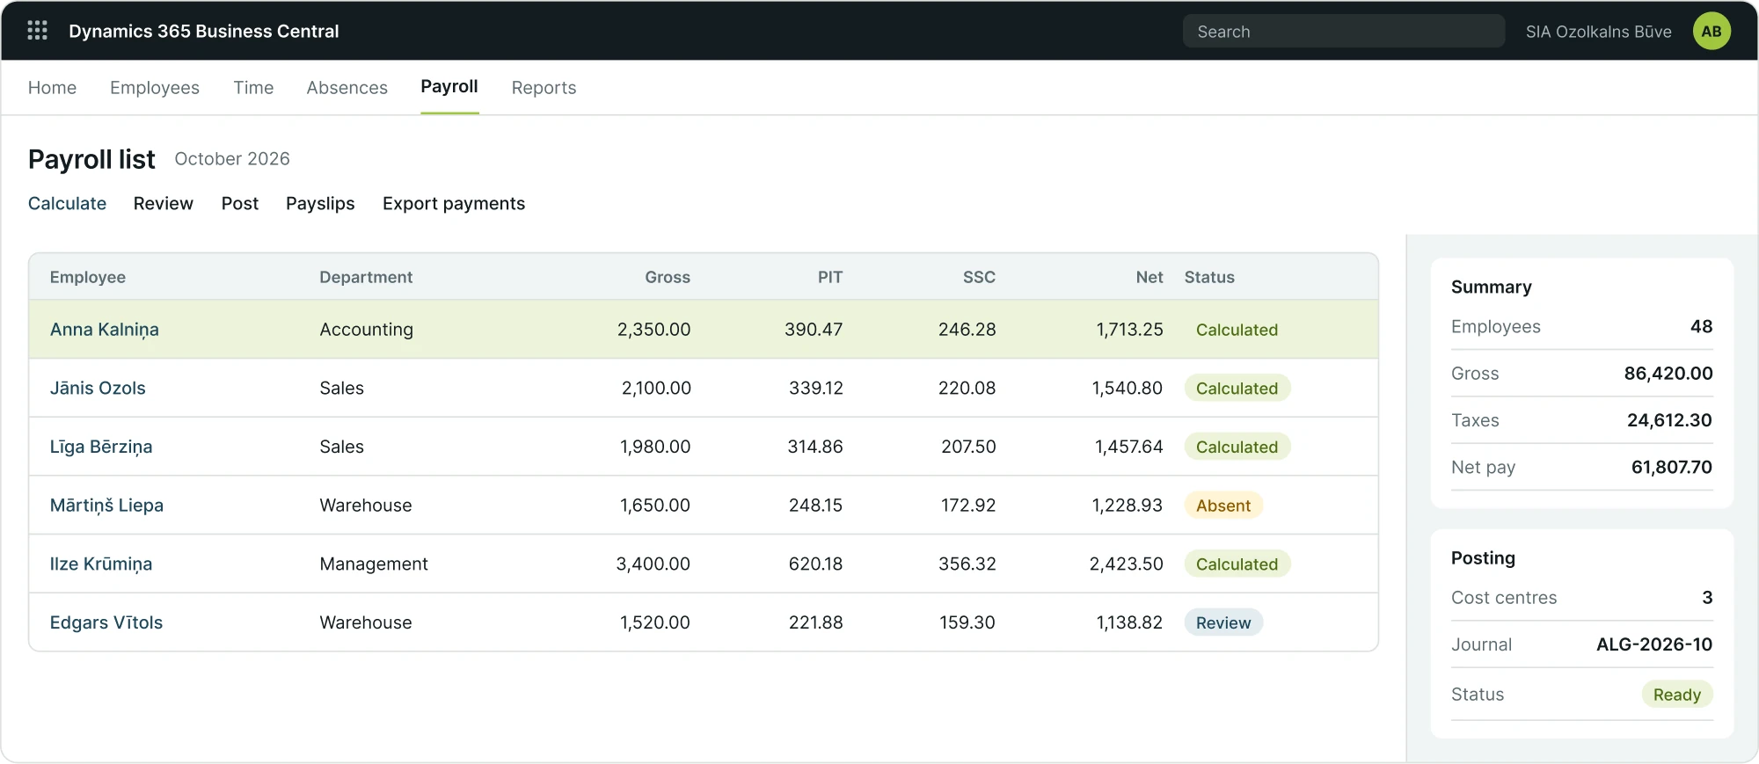Click the Review action in toolbar
This screenshot has height=764, width=1759.
click(163, 203)
